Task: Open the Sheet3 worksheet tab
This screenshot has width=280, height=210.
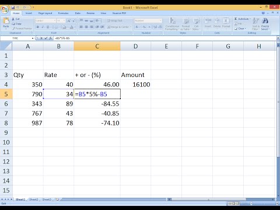Action: click(x=47, y=199)
